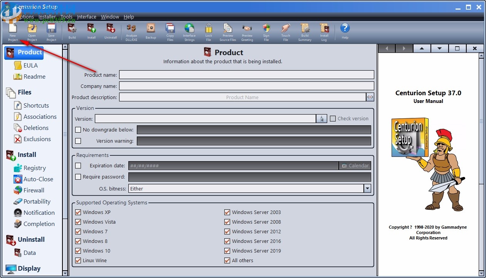This screenshot has height=278, width=486.
Task: Expand the O.S. bitness dropdown
Action: coord(367,189)
